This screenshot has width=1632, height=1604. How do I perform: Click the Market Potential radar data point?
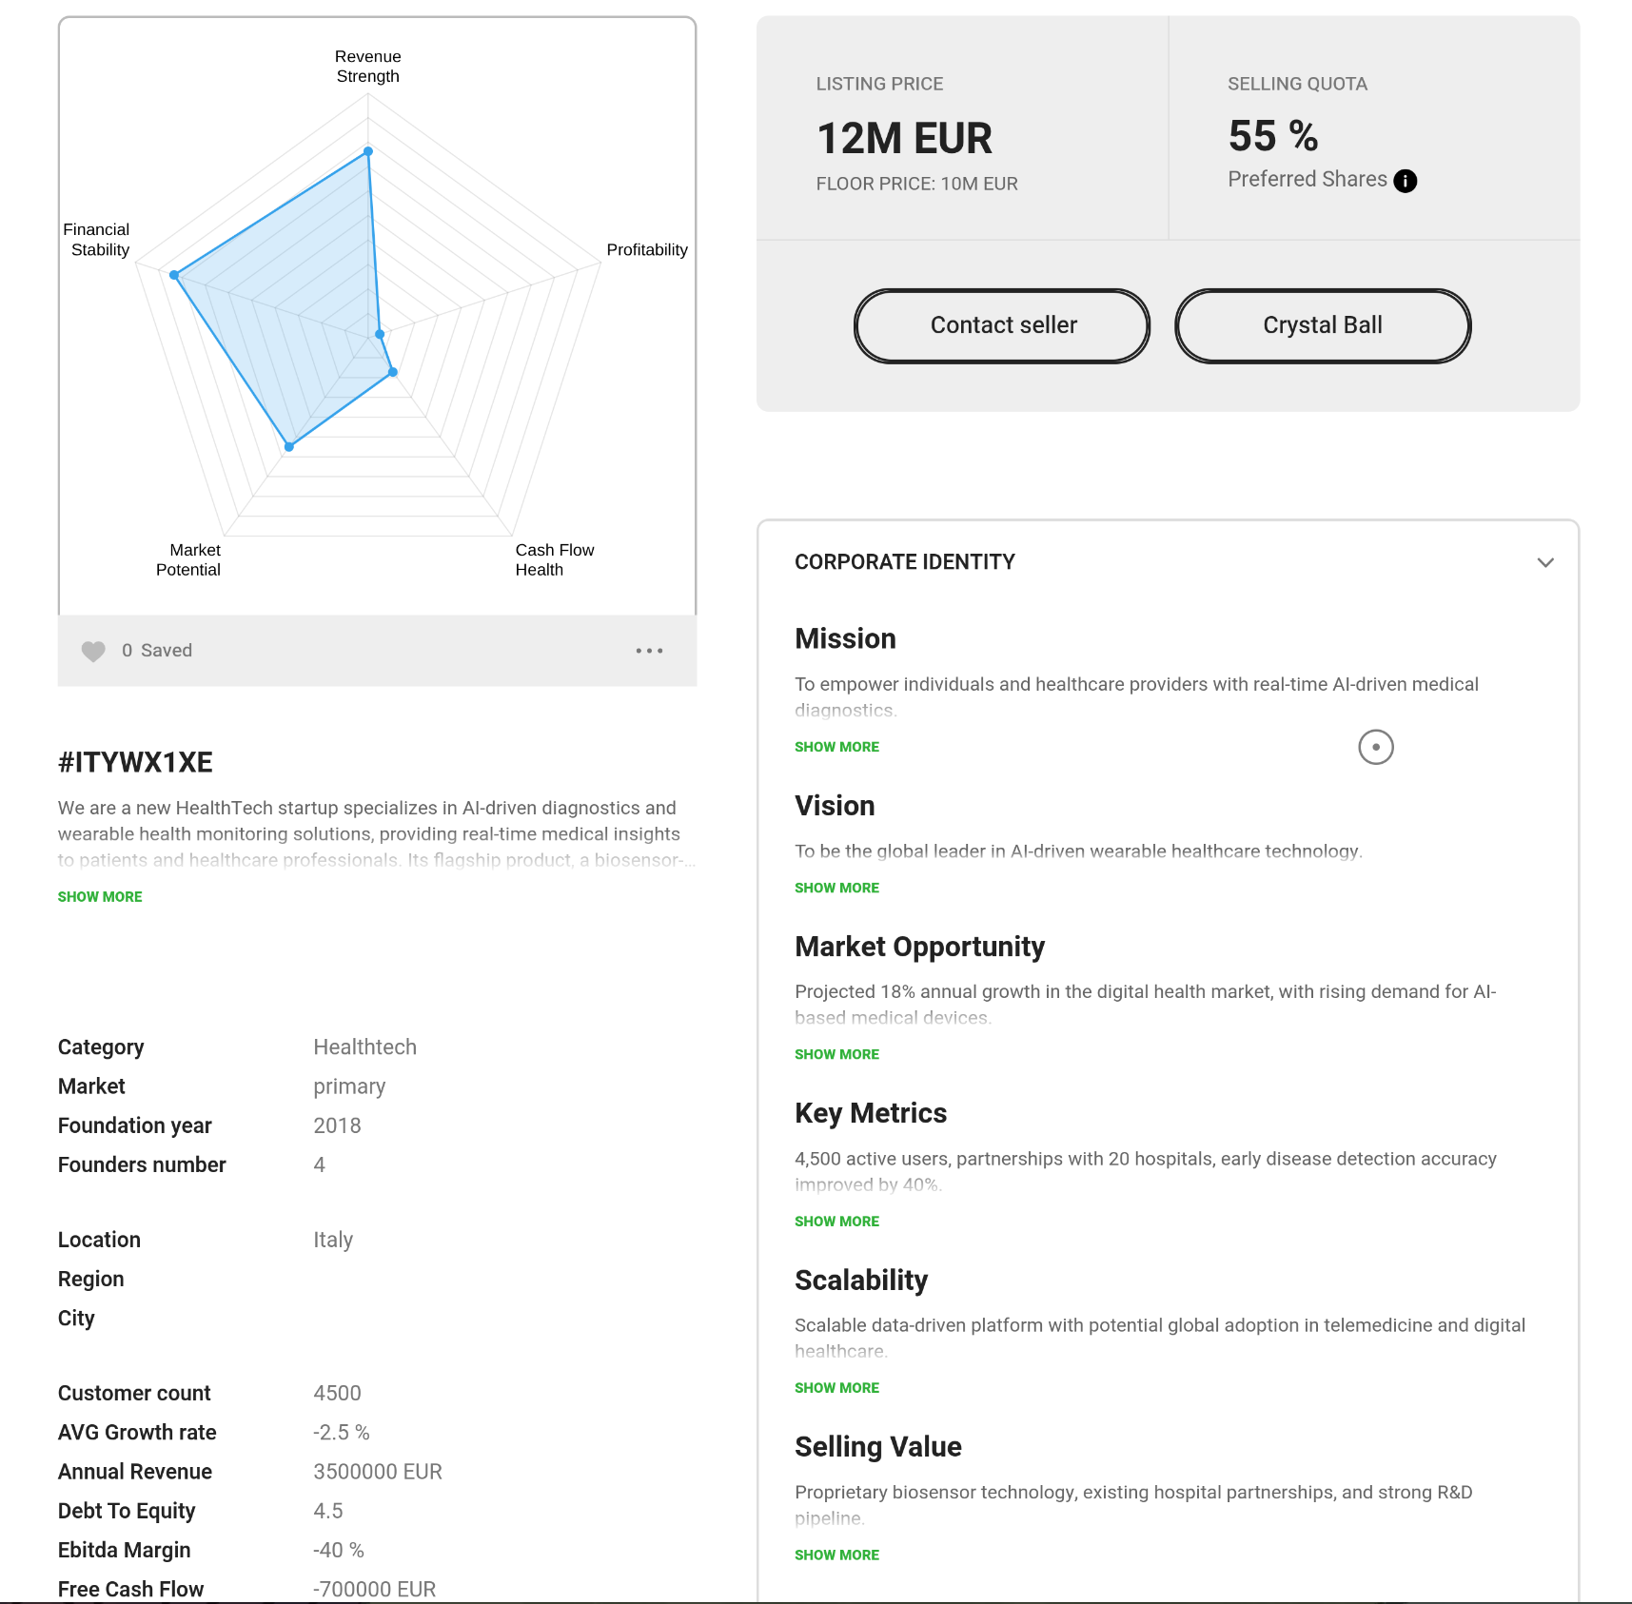(289, 446)
